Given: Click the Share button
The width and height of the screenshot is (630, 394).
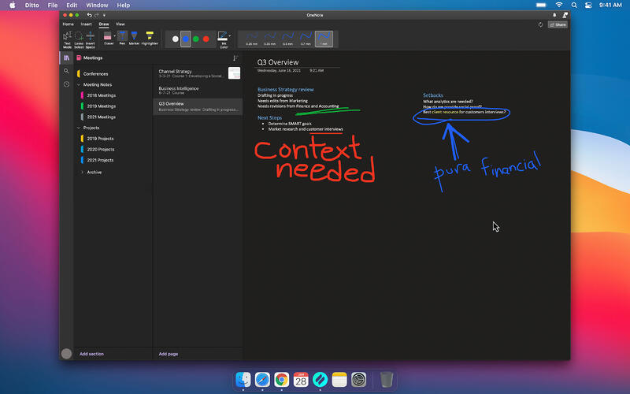Looking at the screenshot, I should coord(558,24).
